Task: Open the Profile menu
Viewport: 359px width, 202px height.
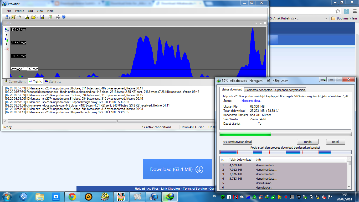Action: tap(19, 11)
